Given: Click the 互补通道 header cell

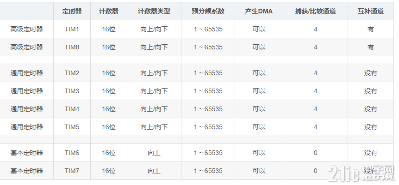Looking at the screenshot, I should tap(370, 11).
